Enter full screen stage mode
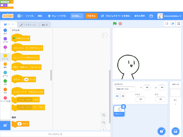Viewport: 183px width, 137px height. [179, 24]
